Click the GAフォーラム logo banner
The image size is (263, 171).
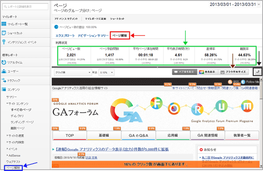pos(75,112)
